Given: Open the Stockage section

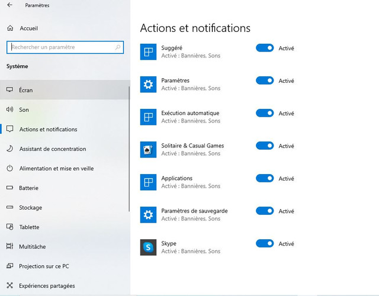Looking at the screenshot, I should coord(65,207).
